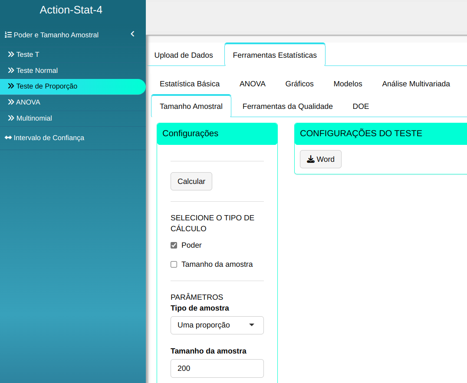This screenshot has height=383, width=467.
Task: Click the double-arrow icon beside ANOVA sidebar item
Action: (x=11, y=102)
